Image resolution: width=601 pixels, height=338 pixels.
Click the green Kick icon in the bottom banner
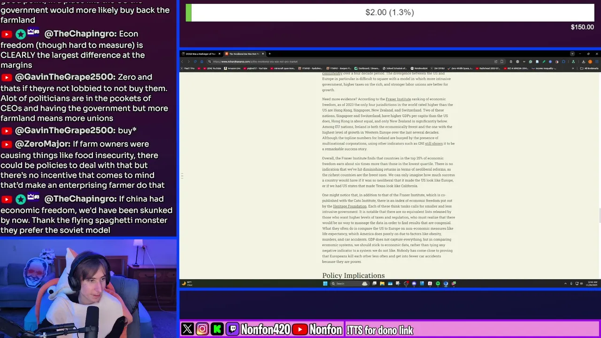click(x=217, y=329)
